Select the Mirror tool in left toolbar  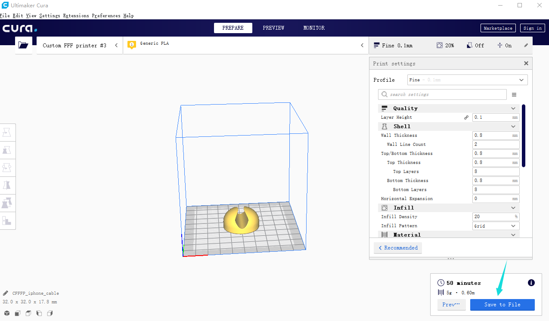7,185
